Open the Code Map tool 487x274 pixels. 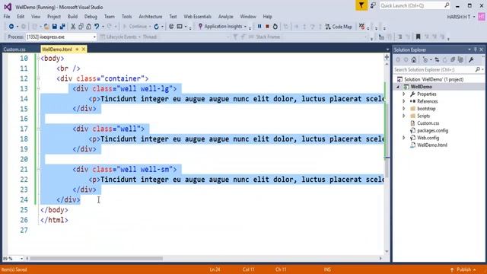click(x=339, y=27)
